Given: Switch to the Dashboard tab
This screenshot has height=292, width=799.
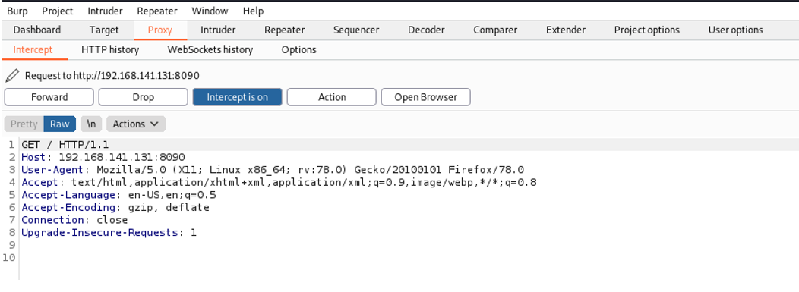Looking at the screenshot, I should point(36,30).
